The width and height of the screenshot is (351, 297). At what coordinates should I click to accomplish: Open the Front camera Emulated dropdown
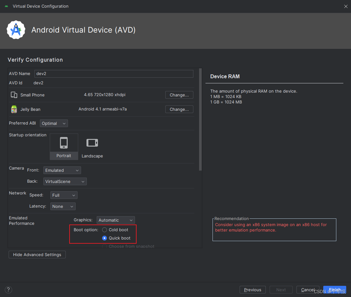coord(62,171)
